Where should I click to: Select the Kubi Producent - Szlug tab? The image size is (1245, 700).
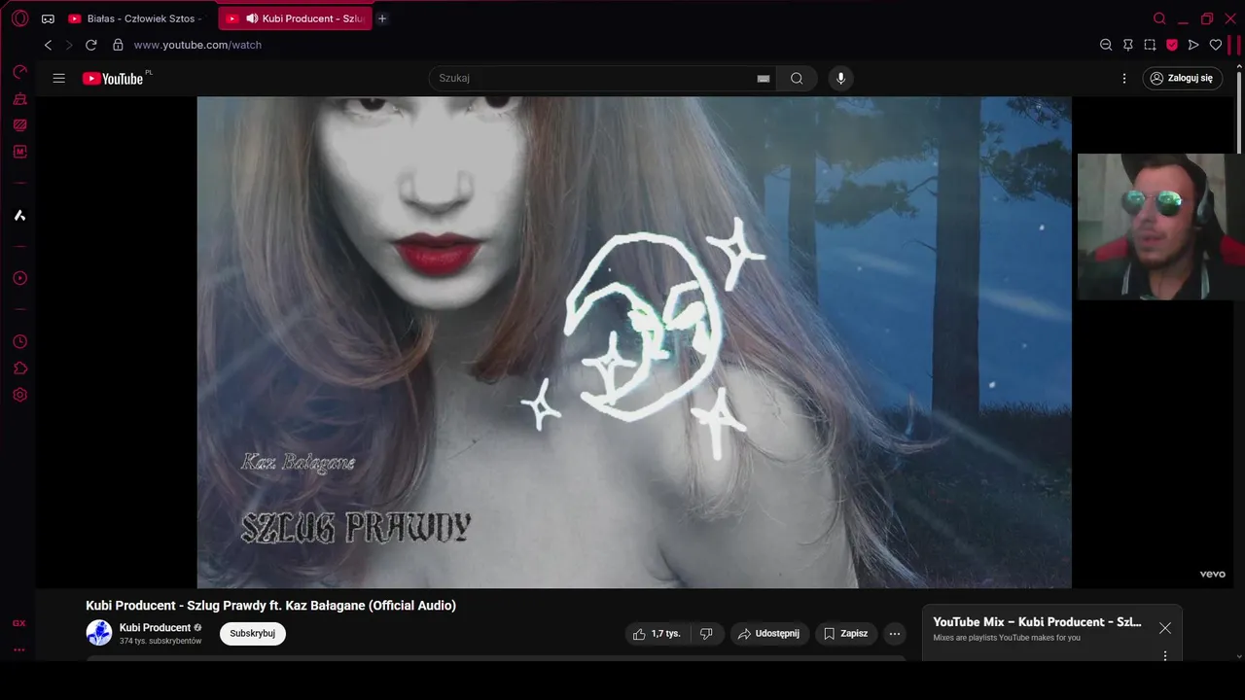[x=295, y=18]
